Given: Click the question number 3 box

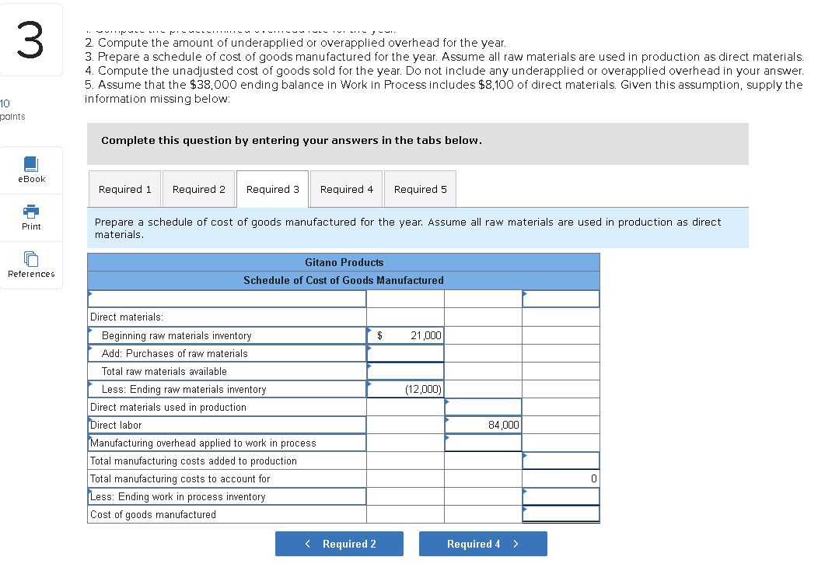Looking at the screenshot, I should coord(31,38).
